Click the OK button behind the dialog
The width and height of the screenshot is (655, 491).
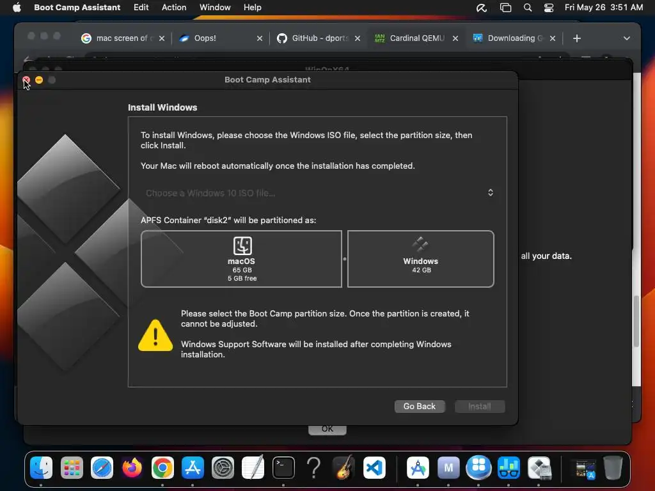point(327,430)
